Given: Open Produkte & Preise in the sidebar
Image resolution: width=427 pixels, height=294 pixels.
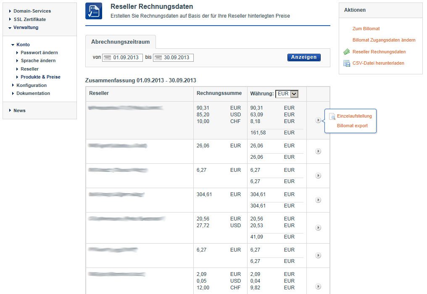Looking at the screenshot, I should point(40,77).
